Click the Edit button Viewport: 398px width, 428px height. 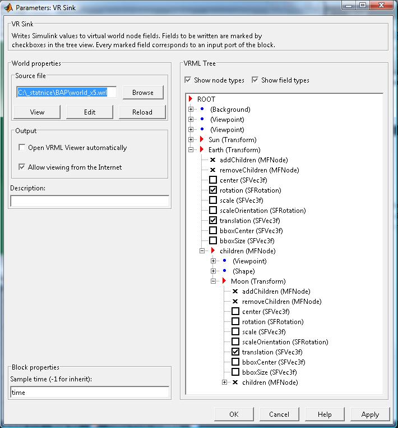click(x=90, y=112)
